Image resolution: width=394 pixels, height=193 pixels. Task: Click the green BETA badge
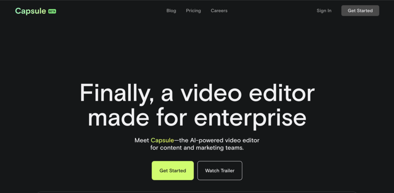pyautogui.click(x=52, y=11)
